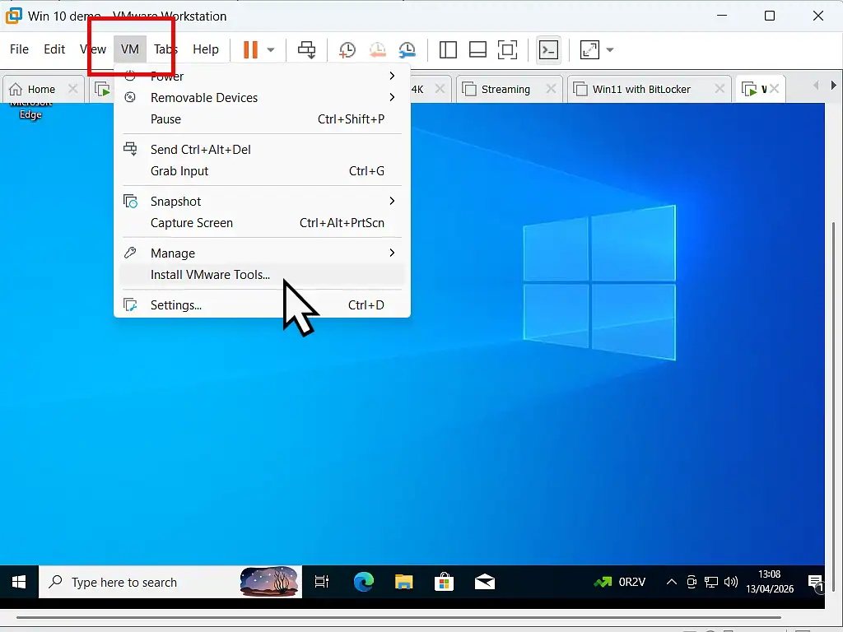Open the Manage snapshots toolbar icon
843x632 pixels.
[408, 49]
